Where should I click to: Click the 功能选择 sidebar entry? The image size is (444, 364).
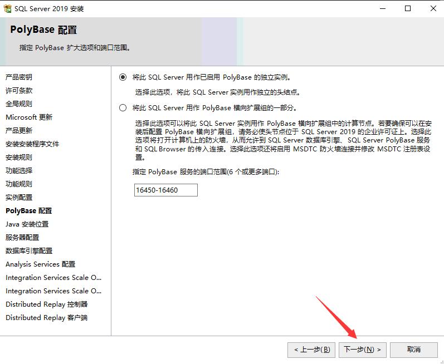click(19, 170)
